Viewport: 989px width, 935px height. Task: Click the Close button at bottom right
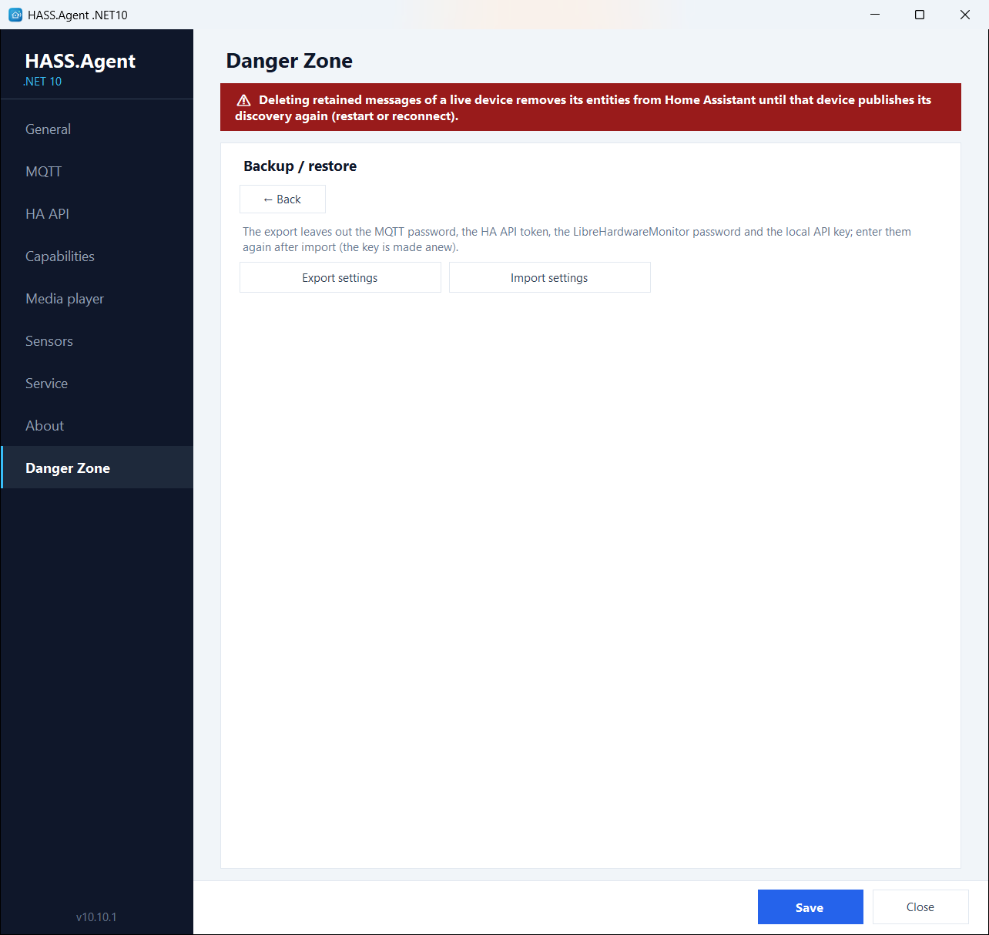(x=920, y=907)
